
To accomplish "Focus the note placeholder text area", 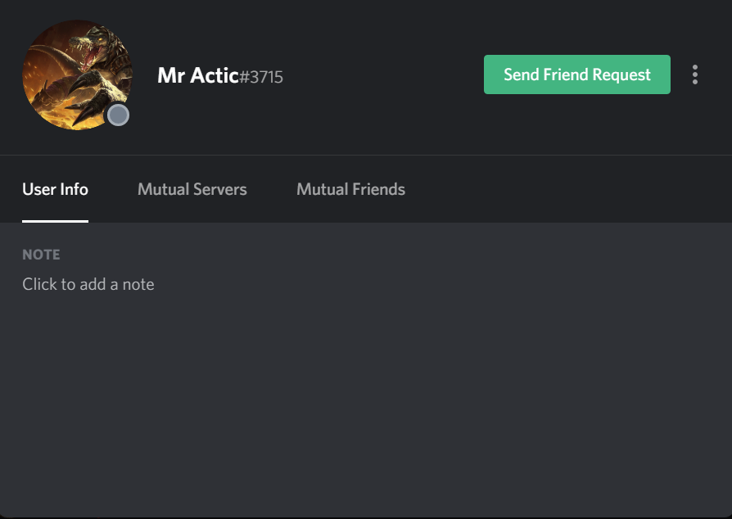I will (x=88, y=284).
